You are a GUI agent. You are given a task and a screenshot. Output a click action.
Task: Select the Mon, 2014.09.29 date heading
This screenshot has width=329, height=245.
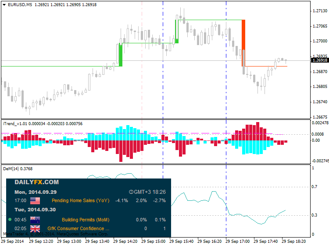[x=36, y=192]
